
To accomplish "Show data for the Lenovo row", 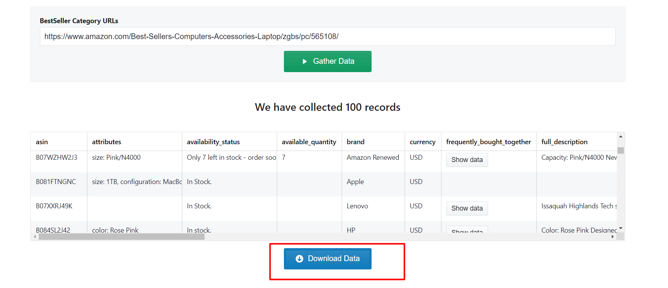I will click(x=467, y=208).
